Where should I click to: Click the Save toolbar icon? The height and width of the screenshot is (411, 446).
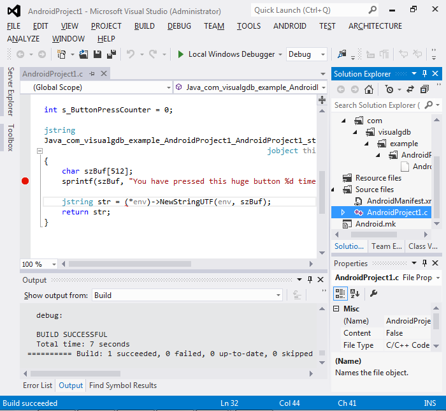97,54
